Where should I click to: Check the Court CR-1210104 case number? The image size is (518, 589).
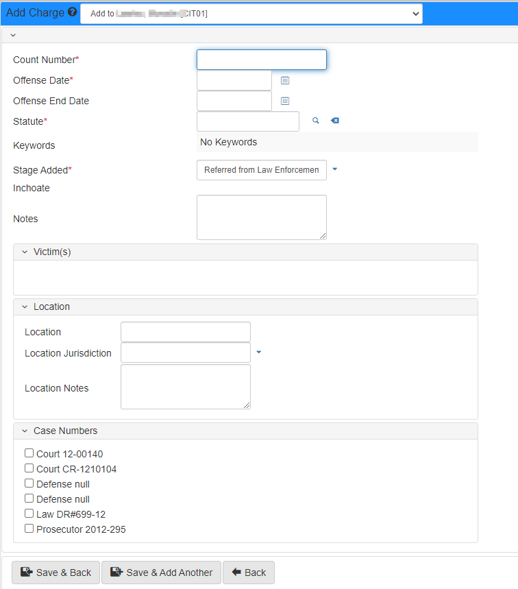(29, 468)
